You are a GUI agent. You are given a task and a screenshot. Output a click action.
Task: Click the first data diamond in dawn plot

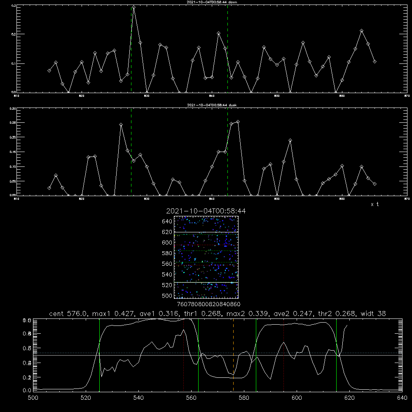tap(49, 70)
